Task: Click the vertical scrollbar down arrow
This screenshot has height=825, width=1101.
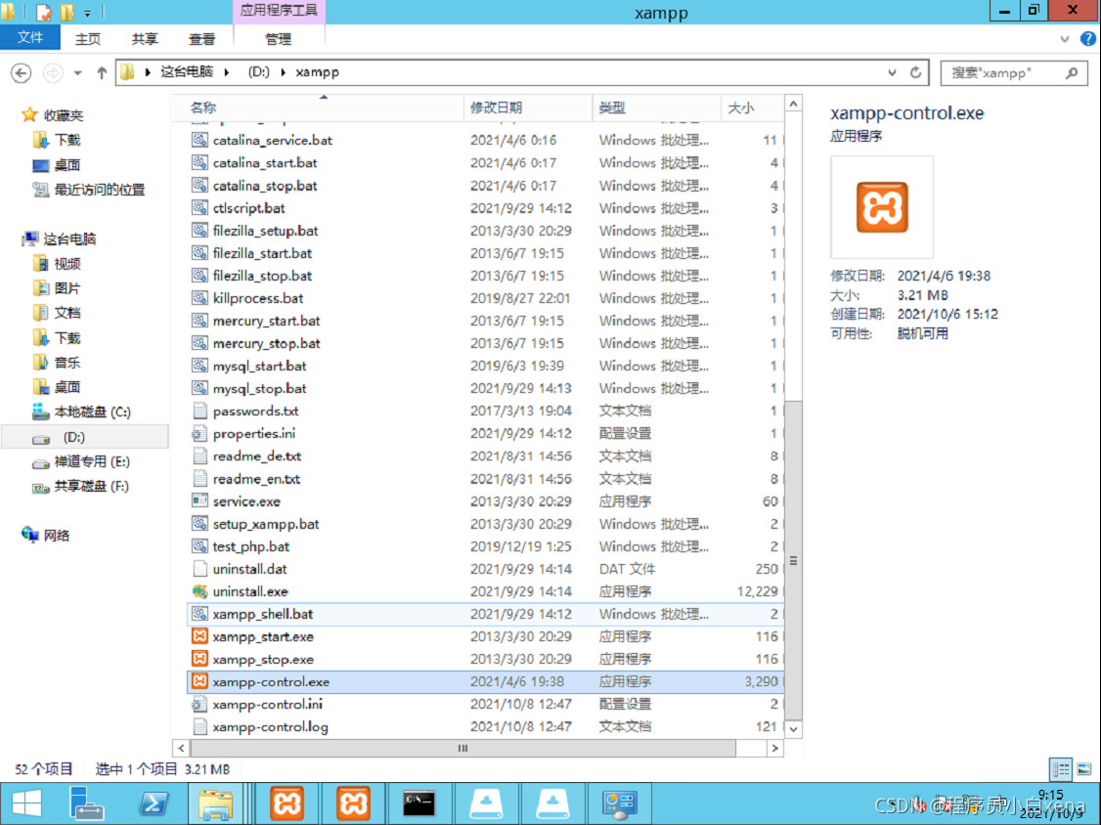Action: click(793, 729)
